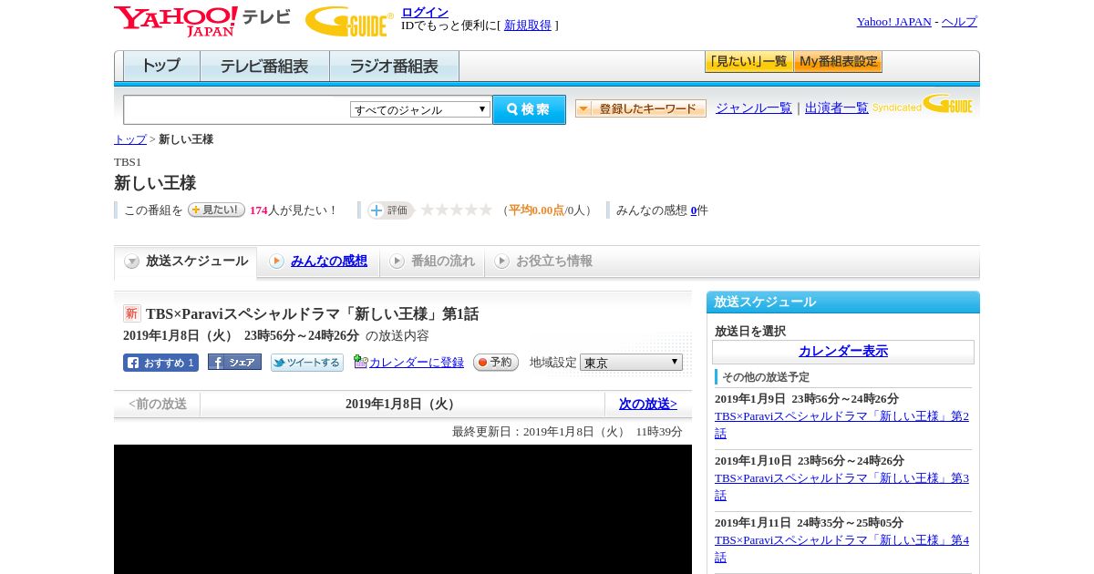Screen dimensions: 1094x574
Task: Click the G-GUIDE logo in header
Action: click(x=349, y=21)
